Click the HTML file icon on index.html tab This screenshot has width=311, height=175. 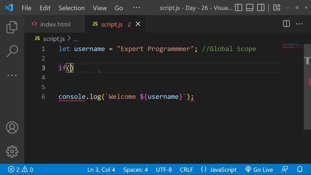34,24
